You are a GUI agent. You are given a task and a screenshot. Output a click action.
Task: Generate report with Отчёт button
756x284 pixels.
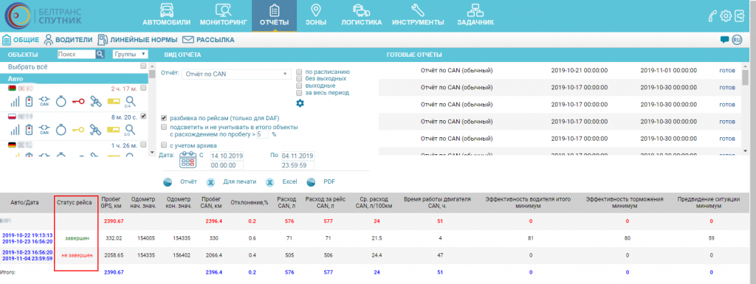click(x=180, y=182)
